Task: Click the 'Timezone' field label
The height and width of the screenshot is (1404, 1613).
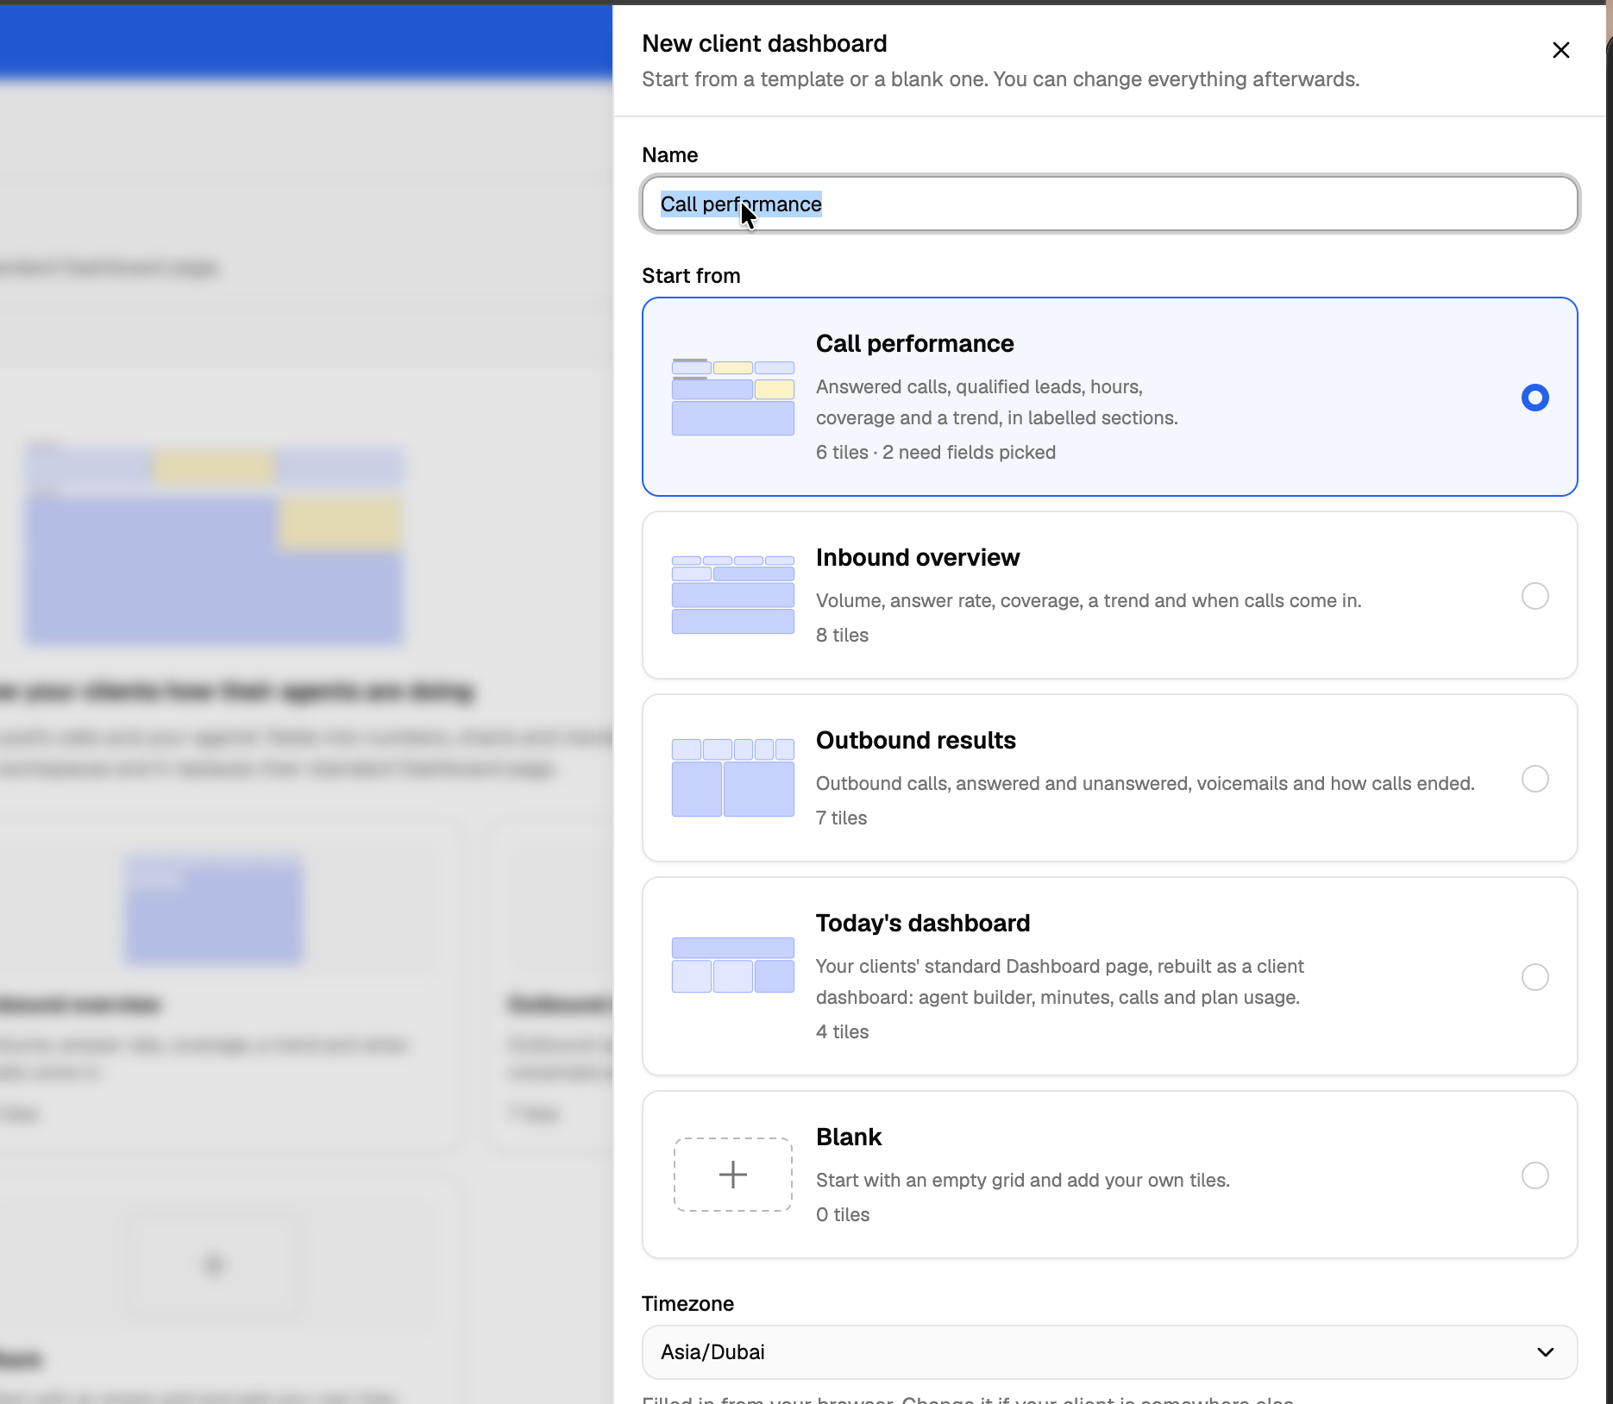Action: pos(687,1304)
